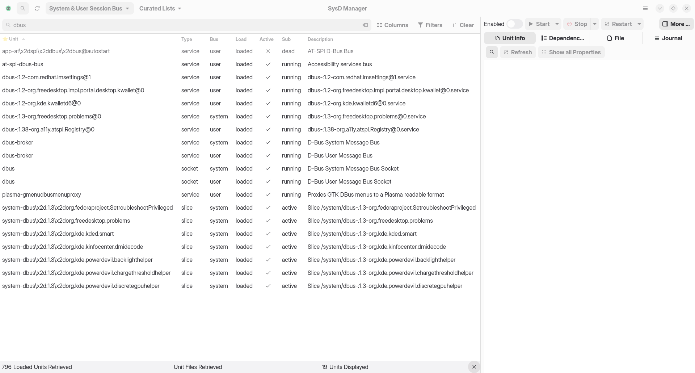Open the Start button dropdown arrow
695x373 pixels.
pos(557,24)
